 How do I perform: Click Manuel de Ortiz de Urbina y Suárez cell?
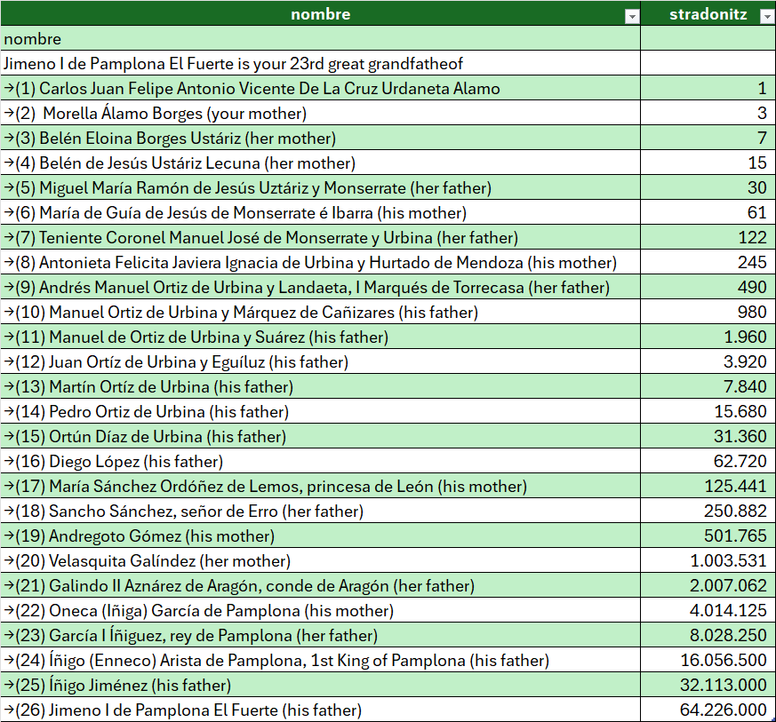point(321,337)
